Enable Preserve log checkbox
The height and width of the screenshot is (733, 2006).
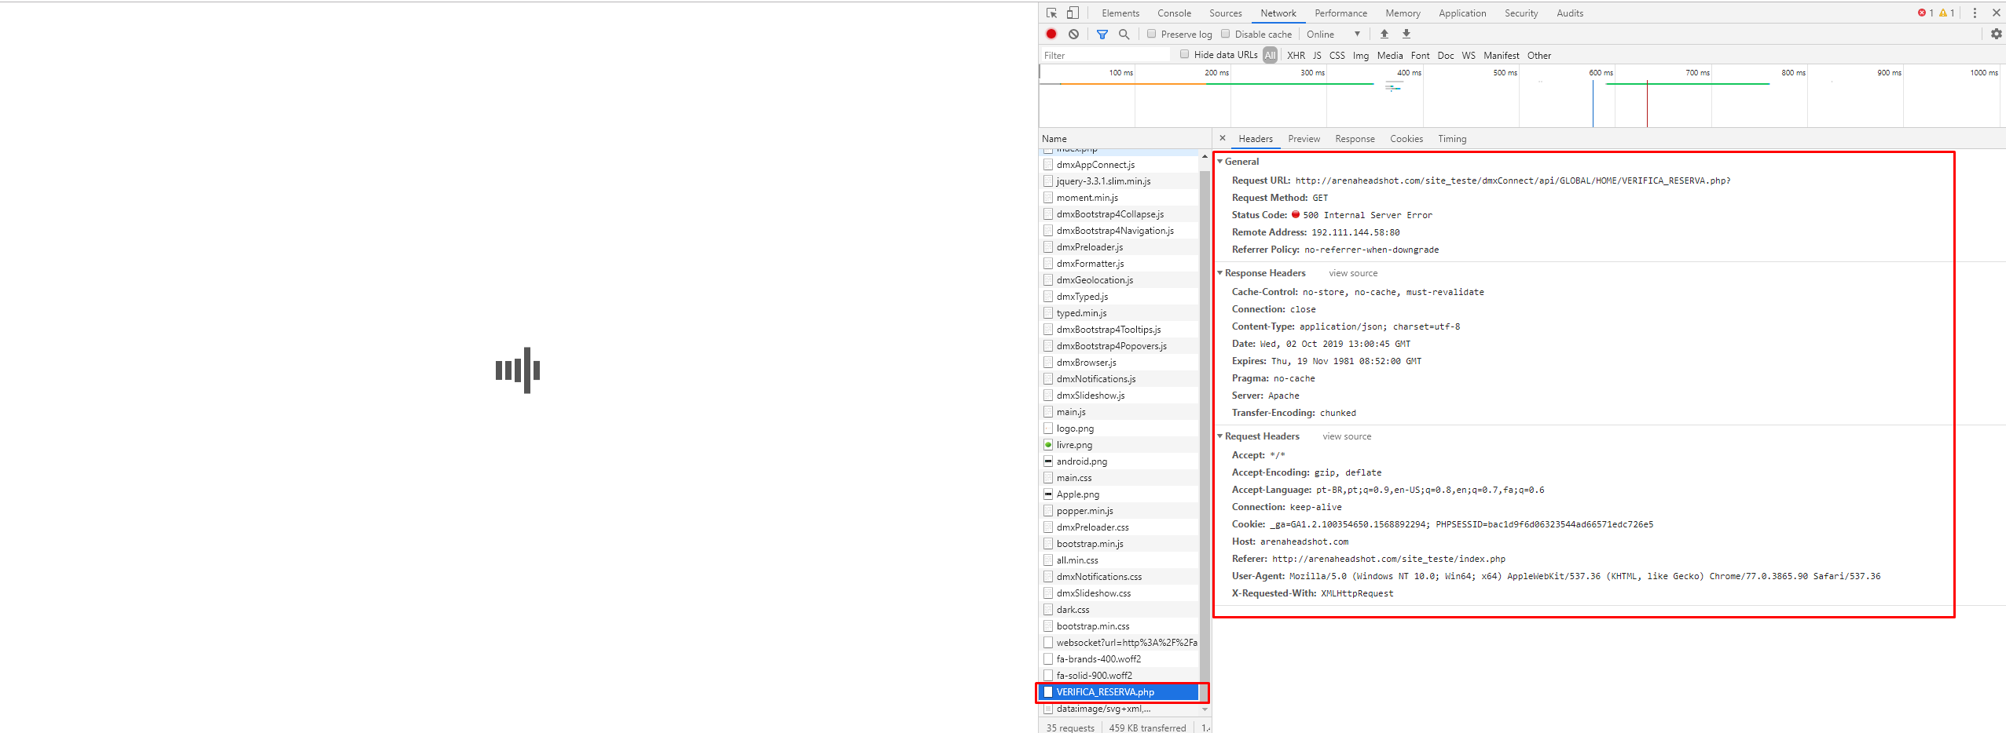[x=1152, y=34]
